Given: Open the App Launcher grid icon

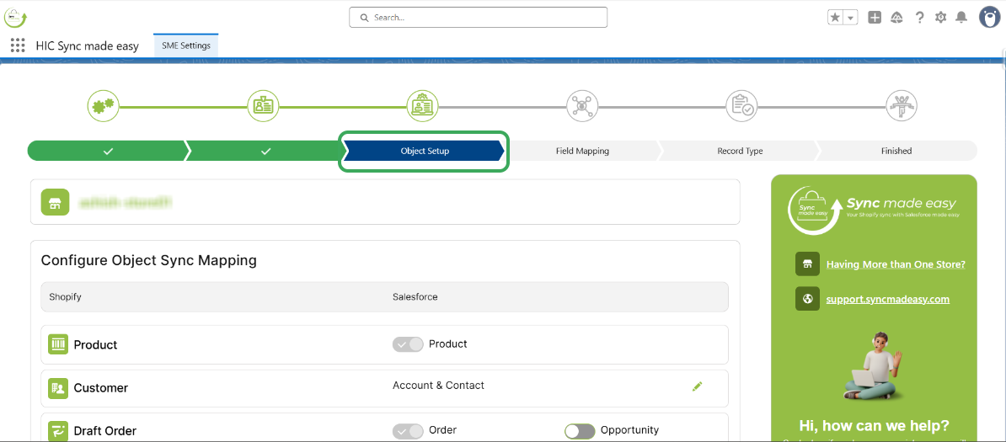Looking at the screenshot, I should coord(18,45).
